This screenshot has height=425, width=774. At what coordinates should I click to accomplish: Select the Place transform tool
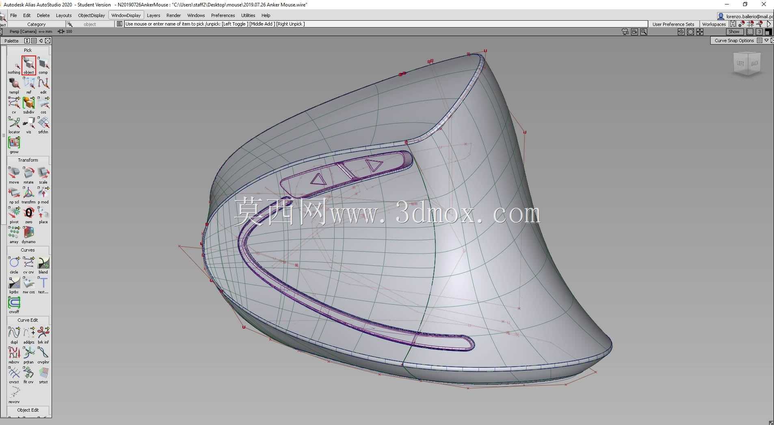[43, 215]
